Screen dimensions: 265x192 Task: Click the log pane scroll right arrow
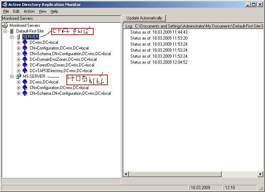click(x=260, y=174)
